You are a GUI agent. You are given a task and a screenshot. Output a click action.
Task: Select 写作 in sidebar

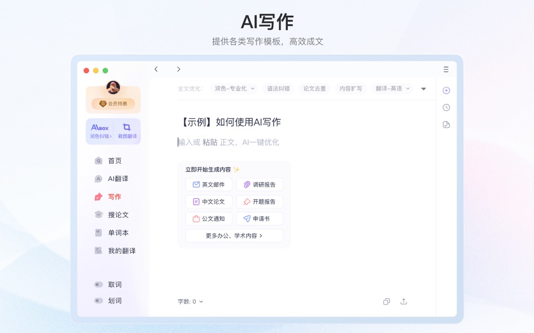(x=115, y=197)
